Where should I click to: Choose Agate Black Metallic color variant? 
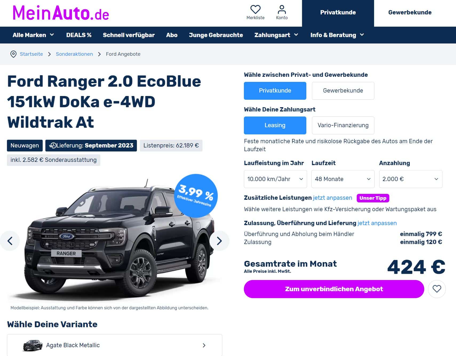114,345
